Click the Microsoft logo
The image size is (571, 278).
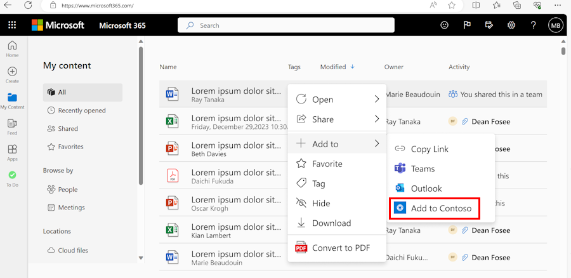58,25
